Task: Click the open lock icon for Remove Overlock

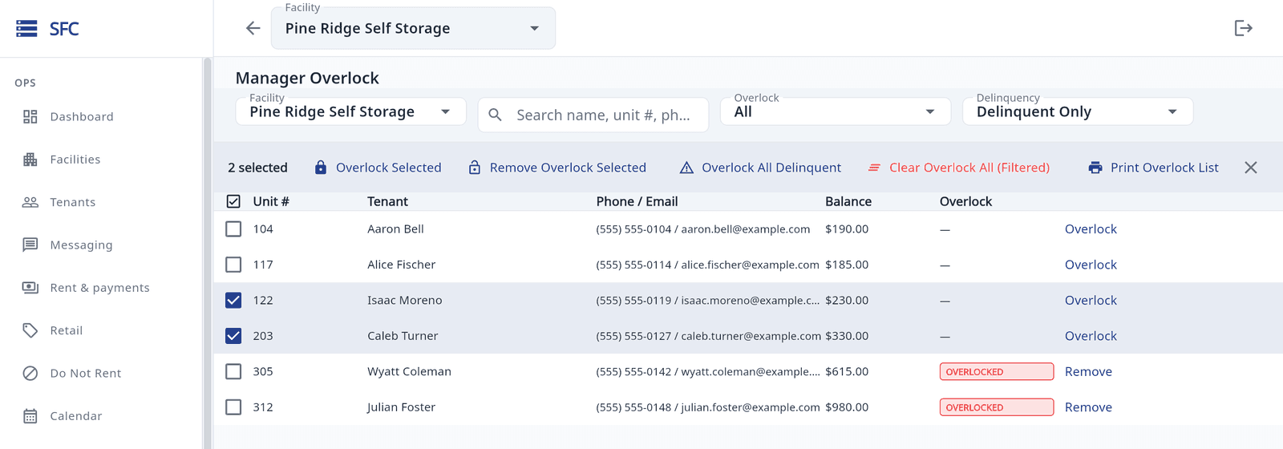Action: [x=475, y=168]
